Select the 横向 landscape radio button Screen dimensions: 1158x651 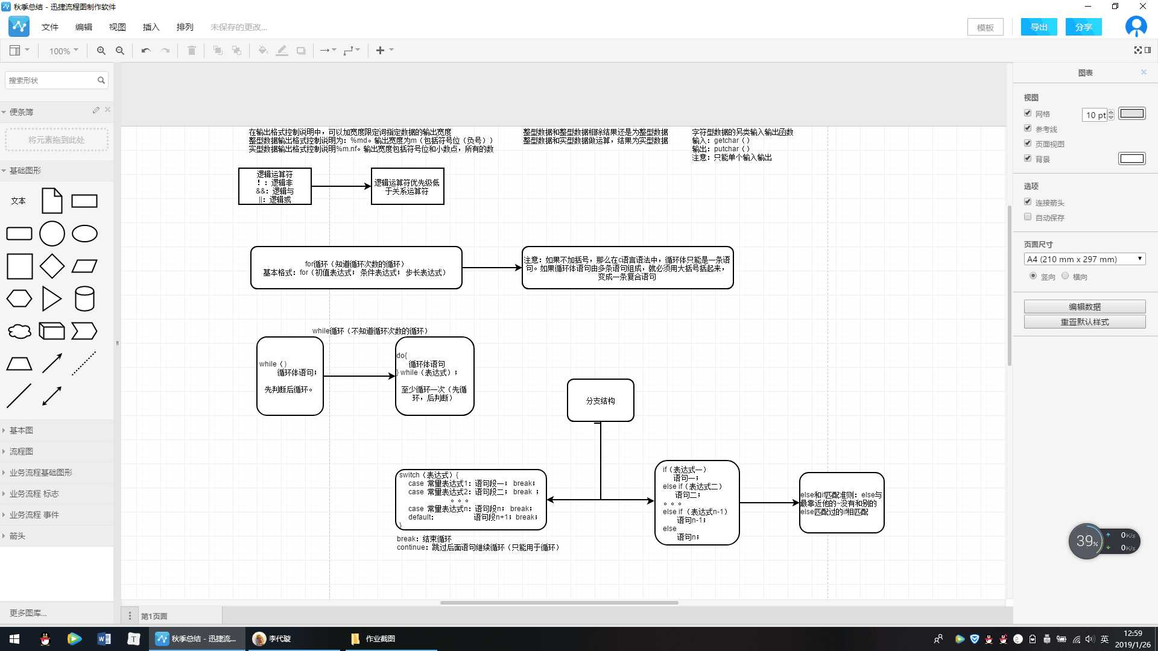point(1065,275)
